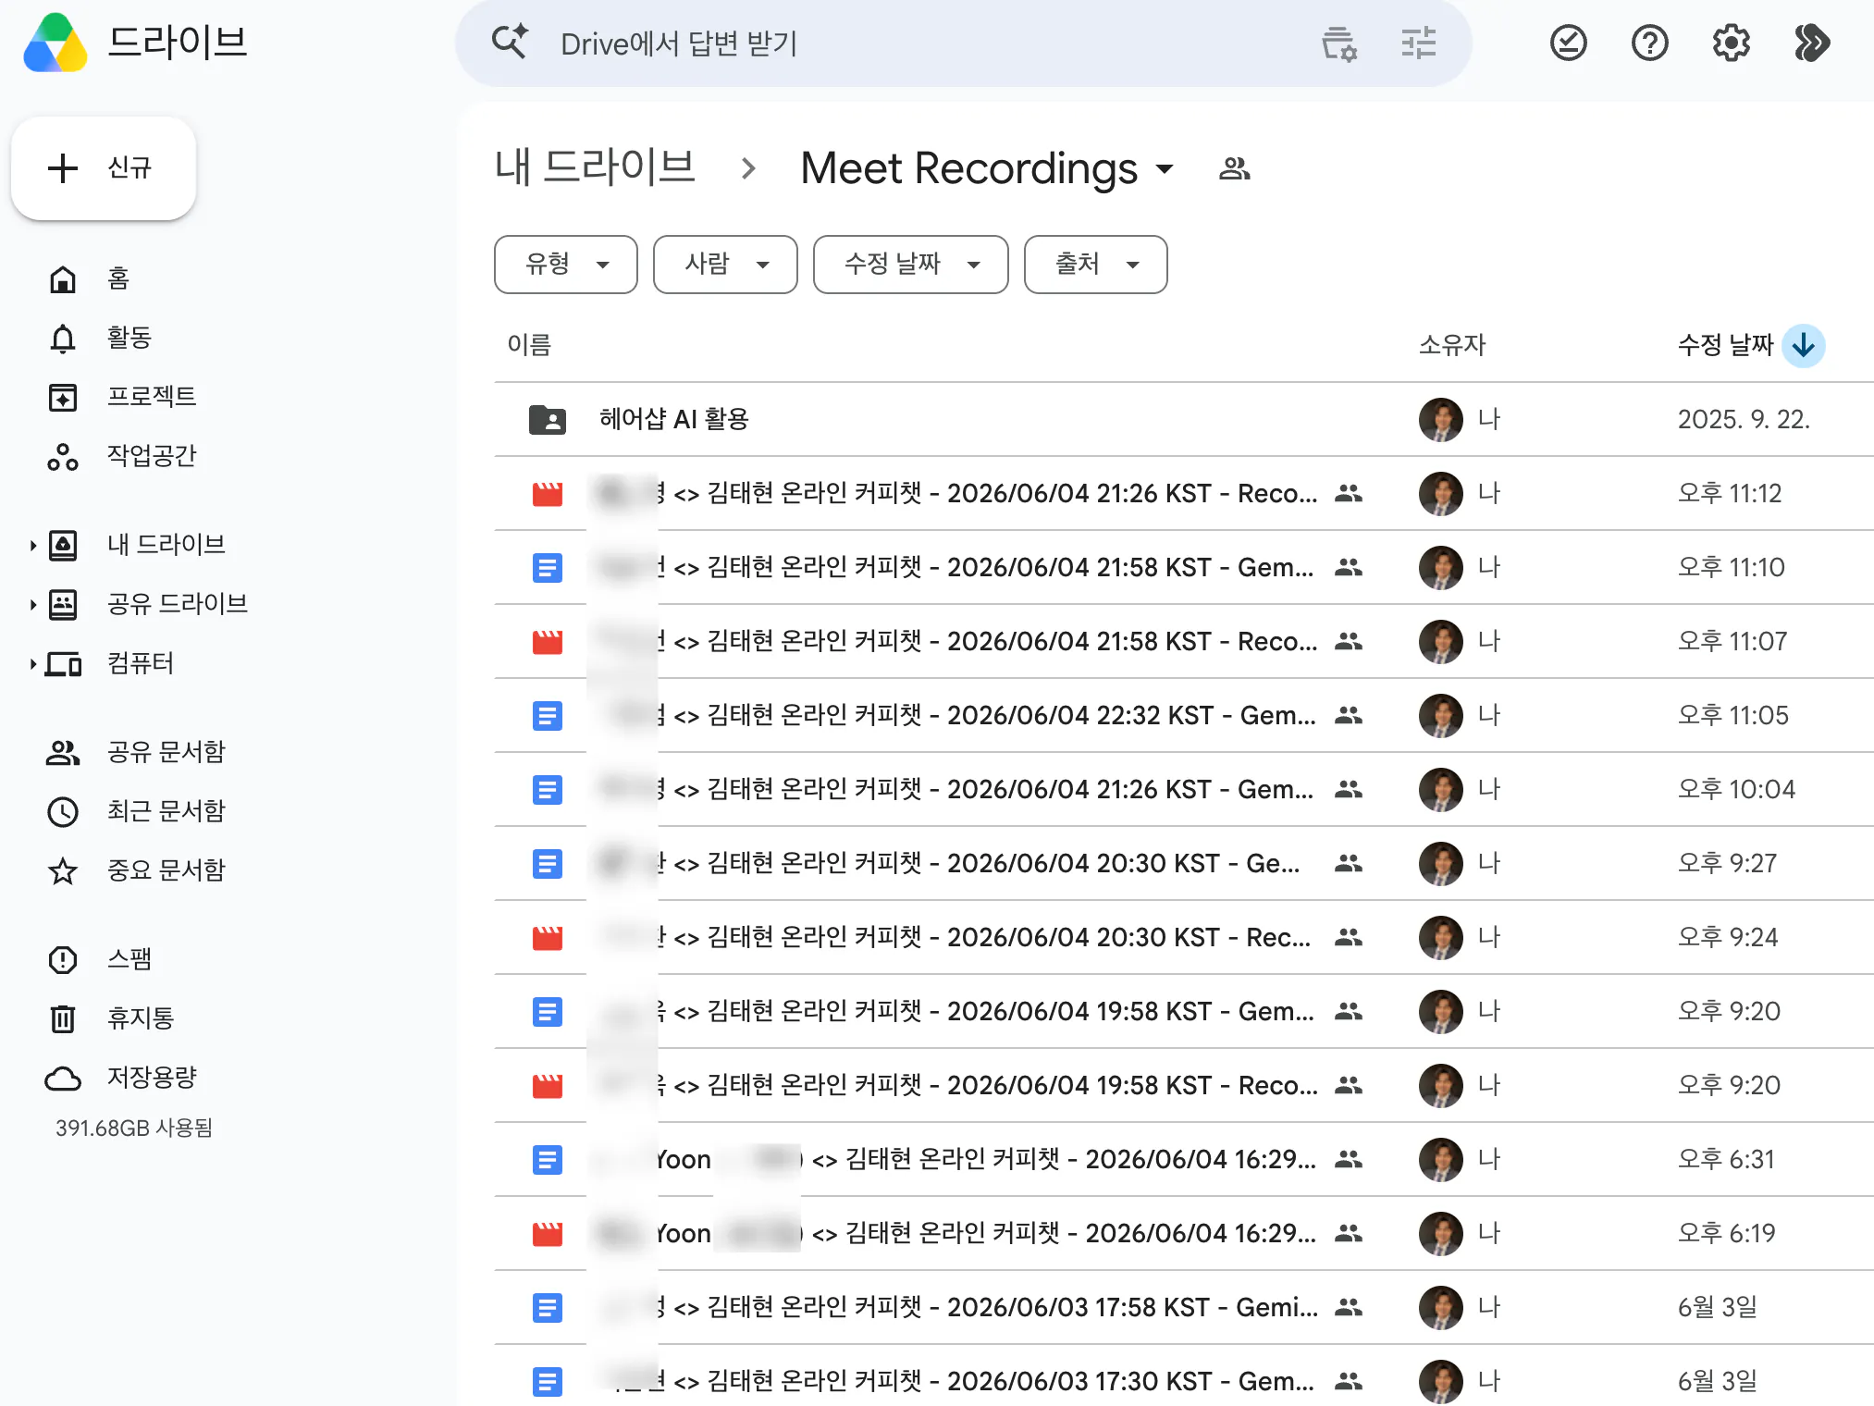Viewport: 1874px width, 1406px height.
Task: Click the shared icon on the 오후 6:31 row
Action: pyautogui.click(x=1349, y=1159)
